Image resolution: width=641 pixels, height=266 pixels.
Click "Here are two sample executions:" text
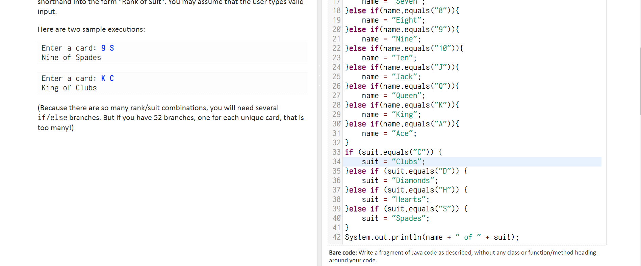92,29
